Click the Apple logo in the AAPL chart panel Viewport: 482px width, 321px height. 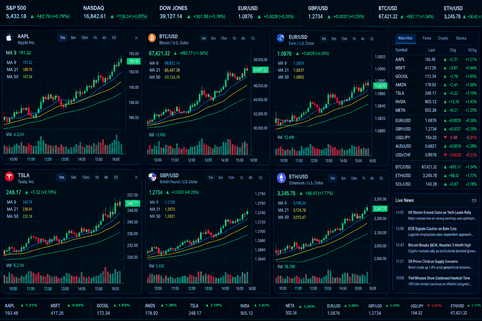(8, 38)
